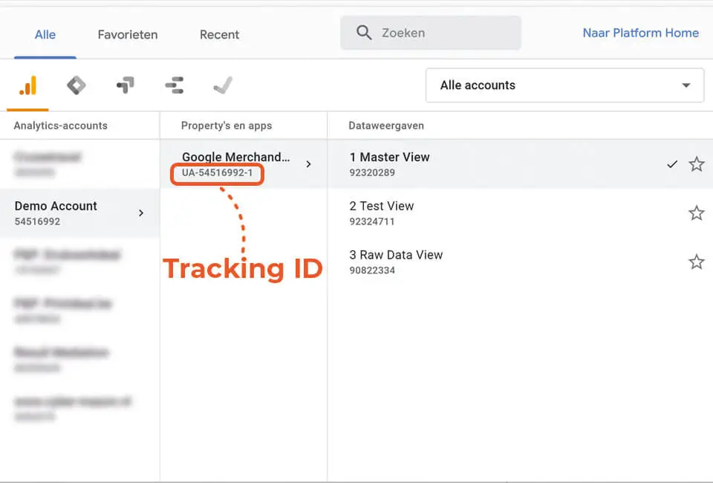Select Demo Account in accounts list
This screenshot has width=713, height=483.
click(x=80, y=213)
